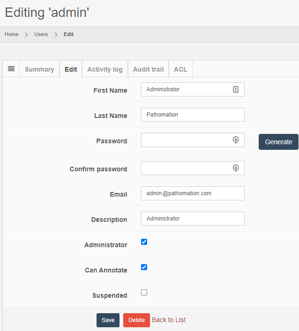299x331 pixels.
Task: Enable the Suspended checkbox
Action: [144, 293]
